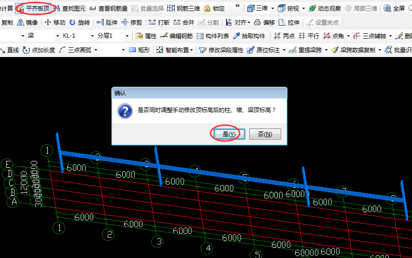The width and height of the screenshot is (412, 258).
Task: Click 设置夹点 tool
Action: [322, 23]
